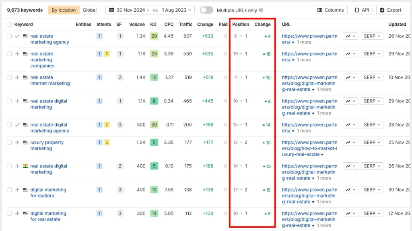Screen dimensions: 412x231
Task: Click the KD badge 29 for real estate marketing agency
Action: tap(154, 36)
